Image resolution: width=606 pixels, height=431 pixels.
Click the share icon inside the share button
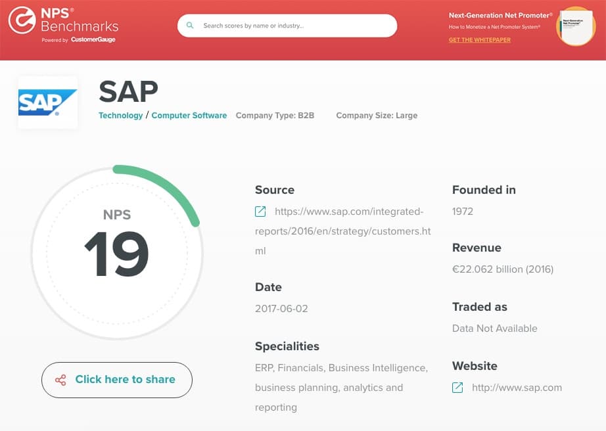tap(61, 380)
